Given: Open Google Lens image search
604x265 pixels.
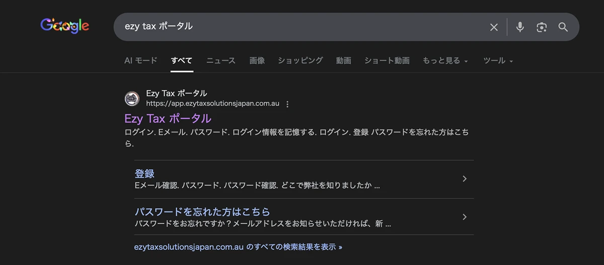Looking at the screenshot, I should click(542, 27).
